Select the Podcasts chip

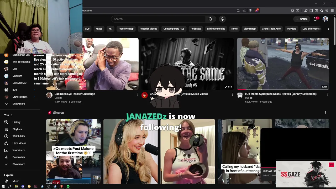tap(196, 29)
